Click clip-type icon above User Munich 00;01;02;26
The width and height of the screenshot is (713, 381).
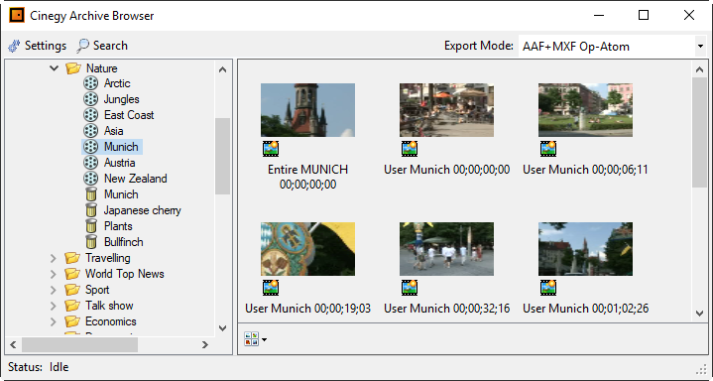(548, 287)
